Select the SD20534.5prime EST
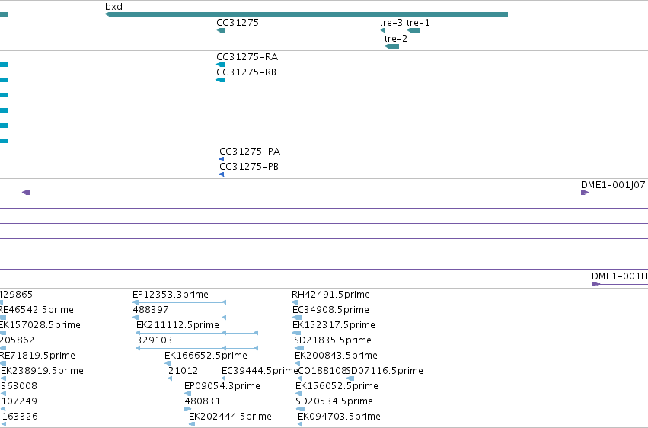This screenshot has width=648, height=428. click(x=300, y=409)
